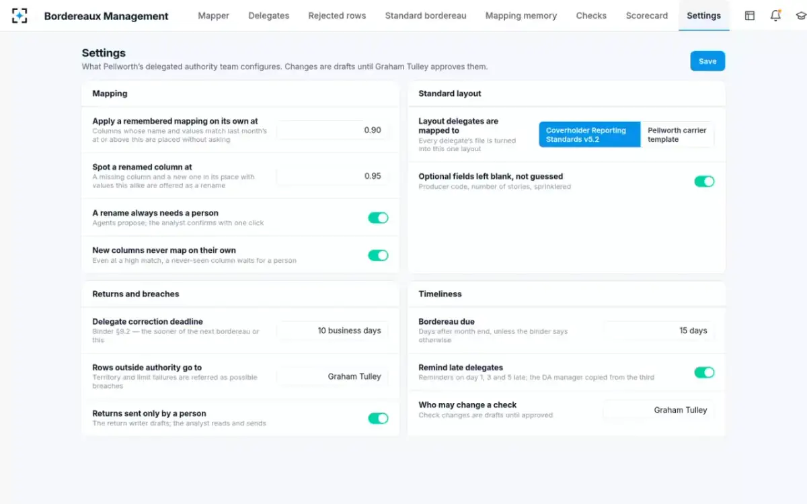Edit the '10 business days' correction deadline field
807x504 pixels.
tap(332, 331)
